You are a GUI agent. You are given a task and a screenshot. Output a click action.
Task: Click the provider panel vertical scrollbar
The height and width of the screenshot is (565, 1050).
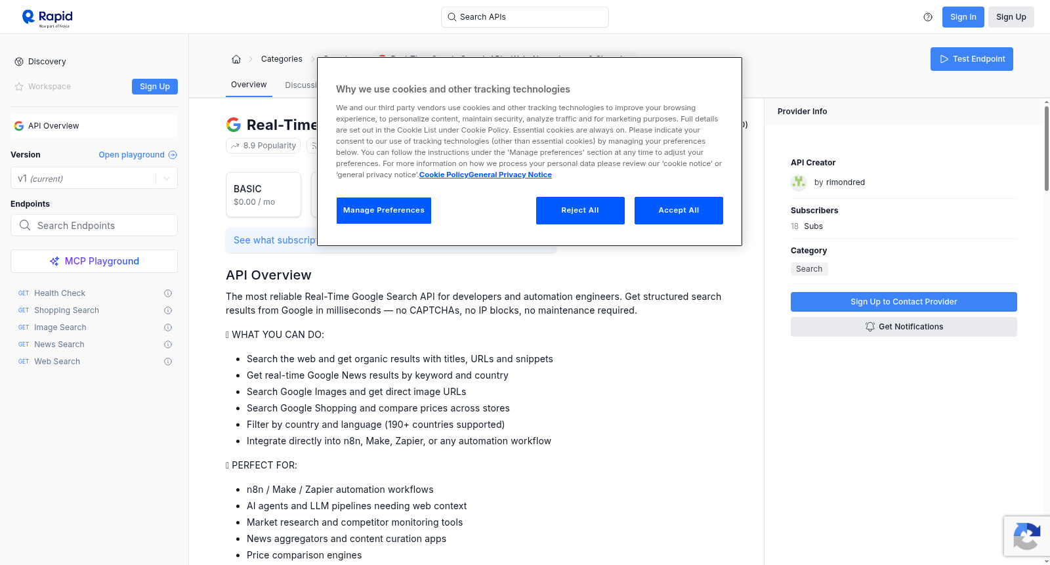1046,148
